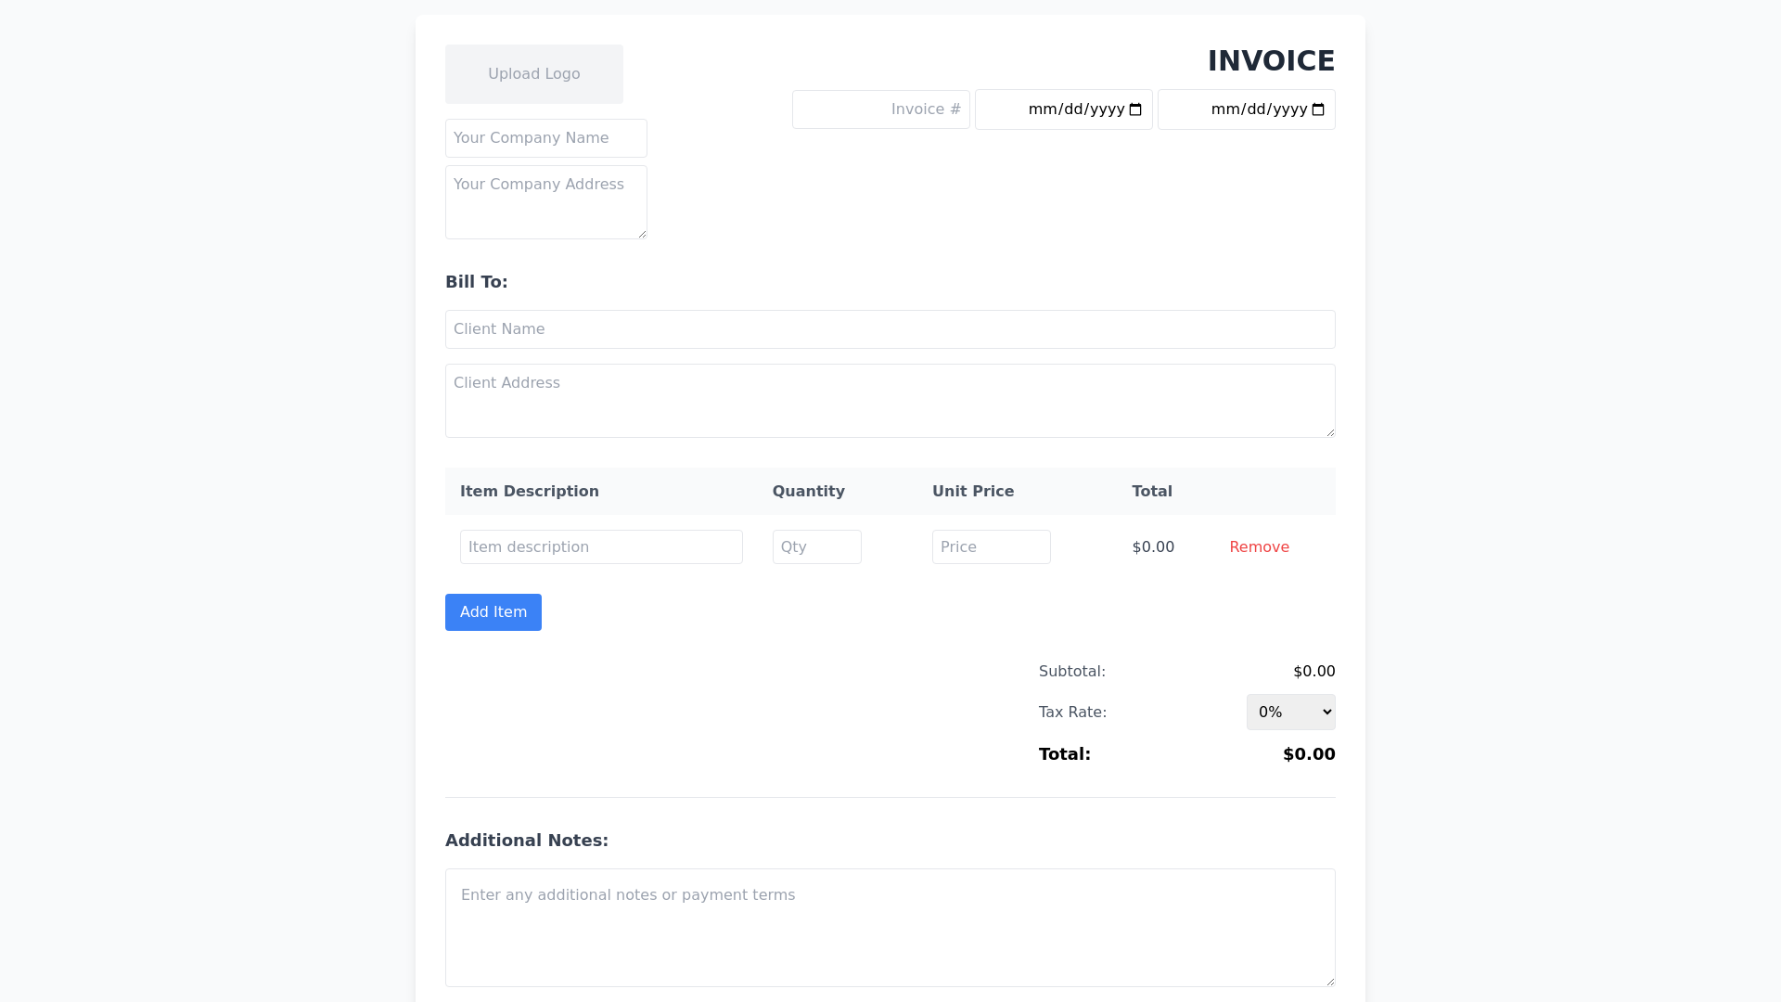The image size is (1781, 1002).
Task: Focus the Item description input
Action: coord(601,547)
